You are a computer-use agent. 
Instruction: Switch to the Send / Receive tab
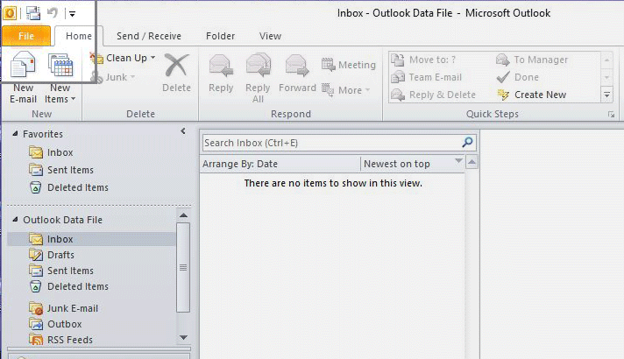click(x=148, y=36)
